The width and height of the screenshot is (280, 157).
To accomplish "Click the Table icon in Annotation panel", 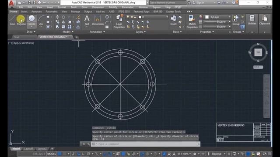I will click(107, 27).
